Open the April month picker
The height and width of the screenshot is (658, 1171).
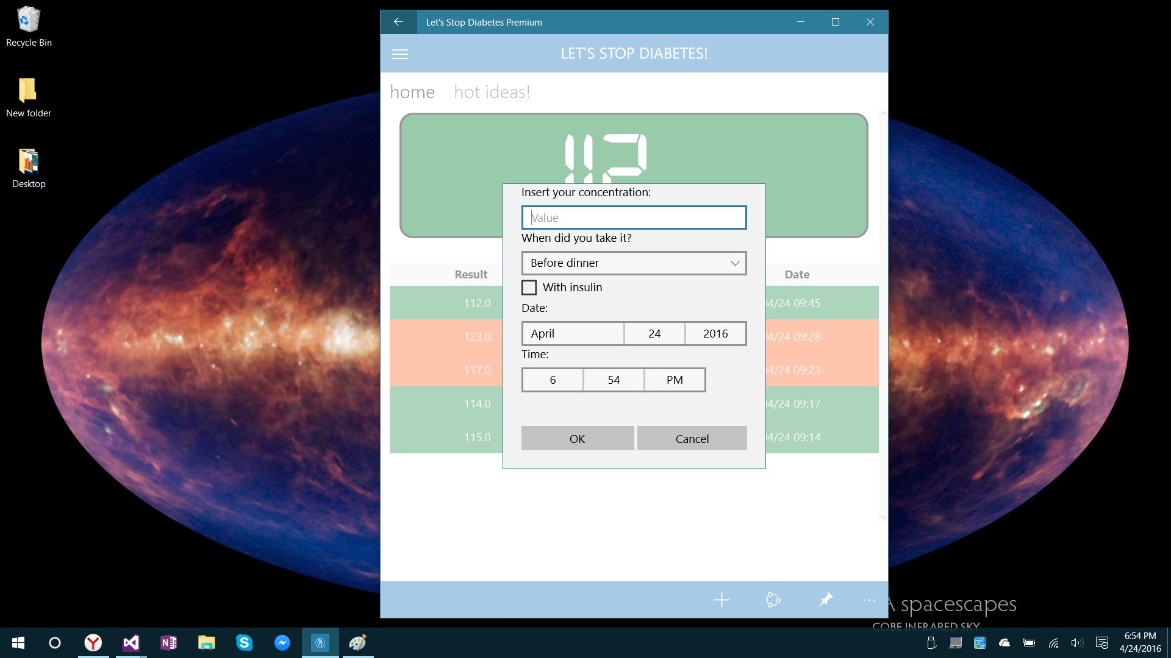point(573,334)
